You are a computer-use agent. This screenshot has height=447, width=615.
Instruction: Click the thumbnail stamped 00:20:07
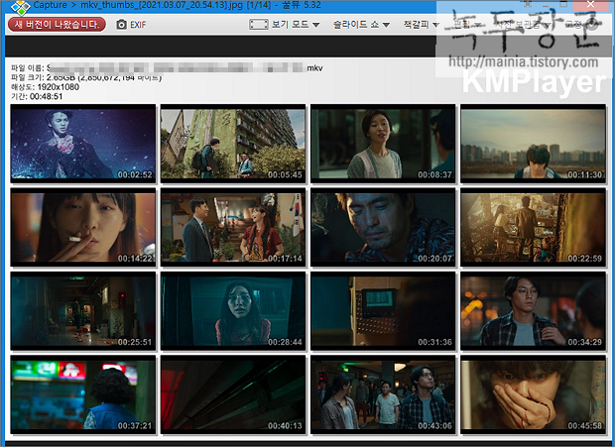point(383,228)
